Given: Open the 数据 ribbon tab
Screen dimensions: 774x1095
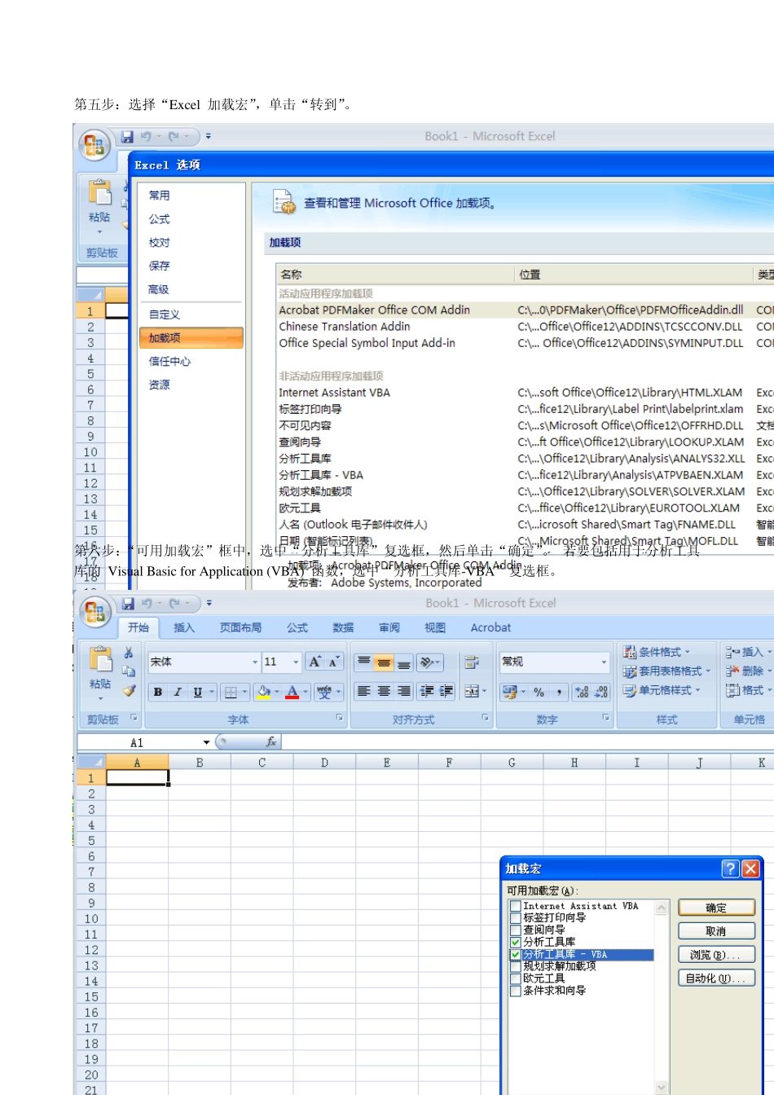Looking at the screenshot, I should click(x=343, y=627).
